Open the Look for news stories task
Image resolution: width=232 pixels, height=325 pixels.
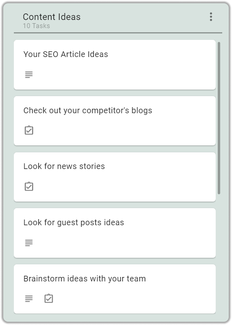(115, 177)
